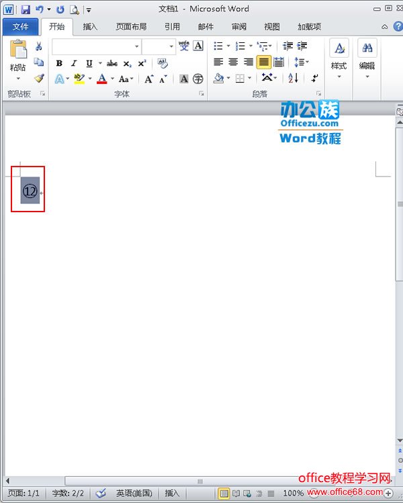
Task: Select the Format Painter brush
Action: point(39,78)
